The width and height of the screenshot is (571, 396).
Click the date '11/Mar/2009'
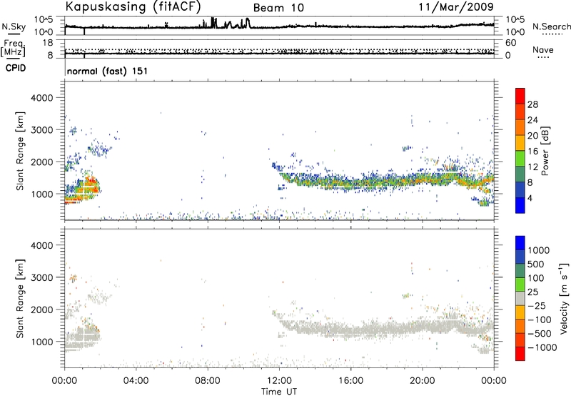click(x=456, y=7)
